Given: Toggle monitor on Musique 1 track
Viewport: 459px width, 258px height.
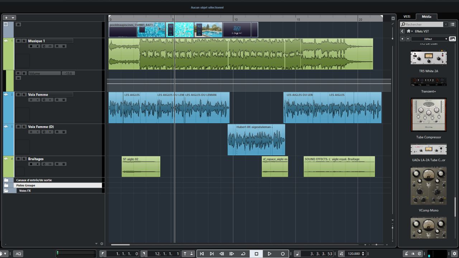Looking at the screenshot, I should pos(37,46).
